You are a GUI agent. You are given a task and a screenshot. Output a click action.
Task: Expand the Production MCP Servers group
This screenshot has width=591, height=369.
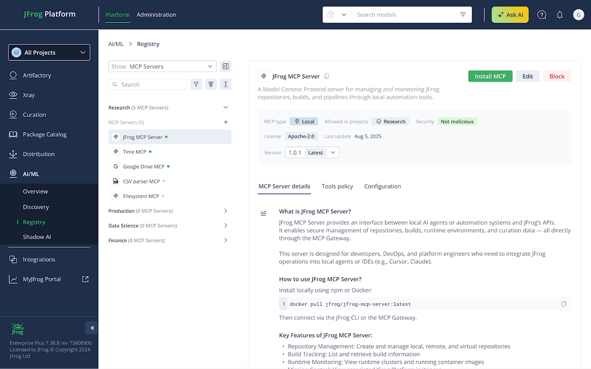click(226, 211)
